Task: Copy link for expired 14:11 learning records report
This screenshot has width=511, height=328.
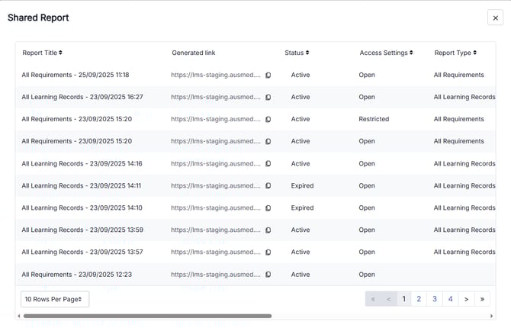Action: pos(268,186)
